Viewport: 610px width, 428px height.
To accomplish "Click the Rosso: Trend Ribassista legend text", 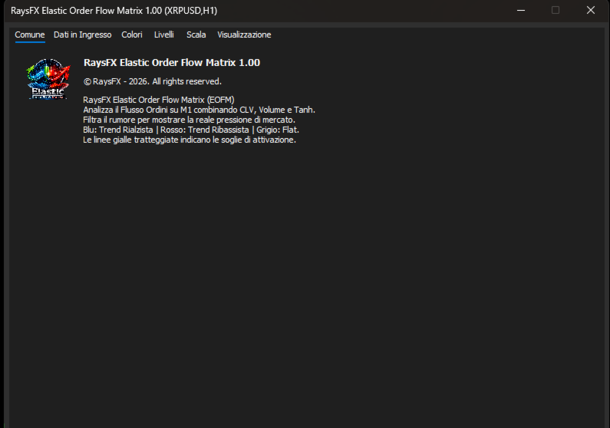I will [x=205, y=130].
